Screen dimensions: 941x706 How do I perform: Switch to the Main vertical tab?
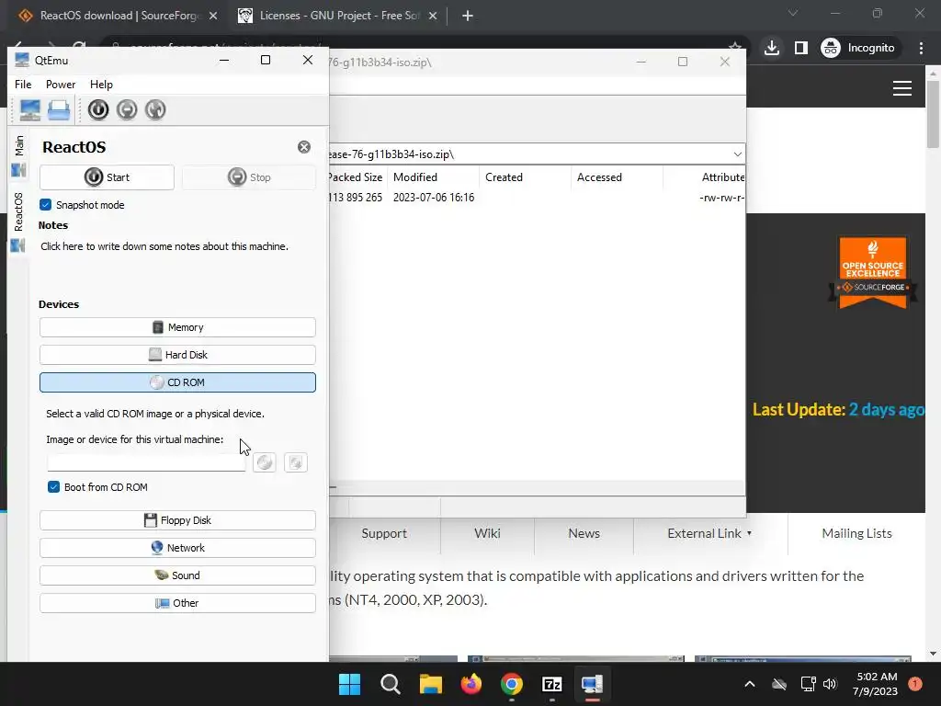[x=18, y=155]
